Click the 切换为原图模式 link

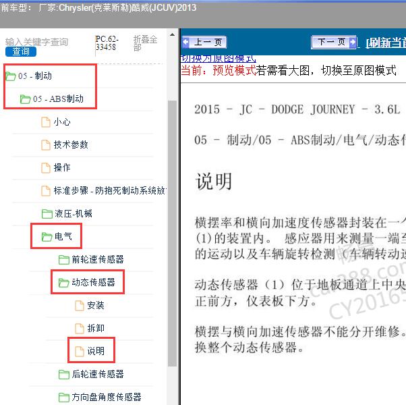click(x=219, y=59)
